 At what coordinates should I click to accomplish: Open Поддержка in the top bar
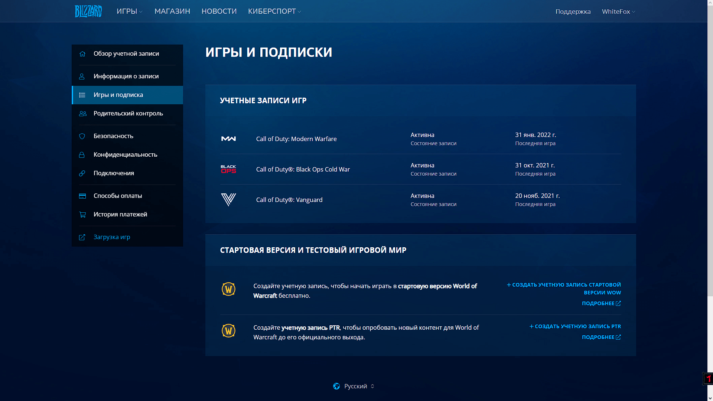pyautogui.click(x=573, y=12)
